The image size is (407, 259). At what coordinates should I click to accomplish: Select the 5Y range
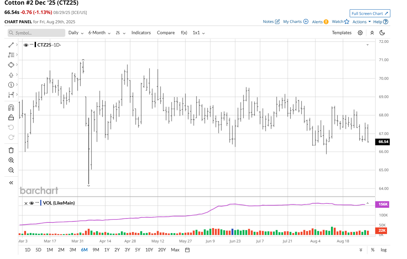[x=138, y=250]
